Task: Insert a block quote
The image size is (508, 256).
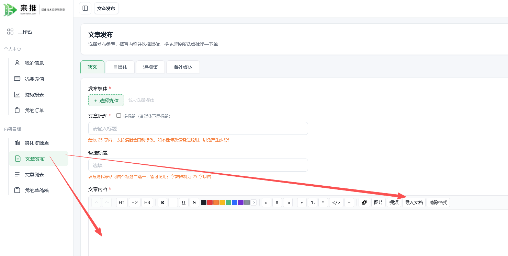Action: pos(323,203)
